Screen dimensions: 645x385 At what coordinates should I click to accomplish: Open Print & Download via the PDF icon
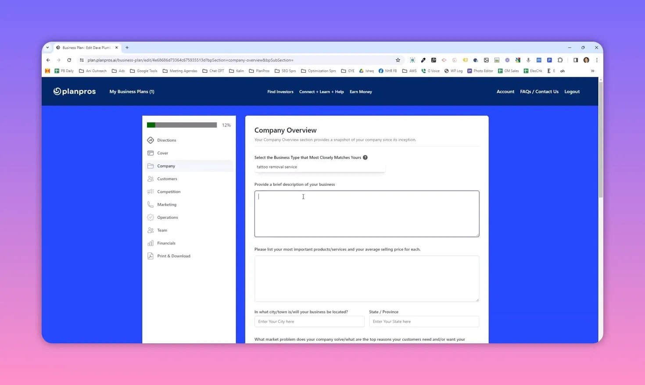click(x=150, y=256)
